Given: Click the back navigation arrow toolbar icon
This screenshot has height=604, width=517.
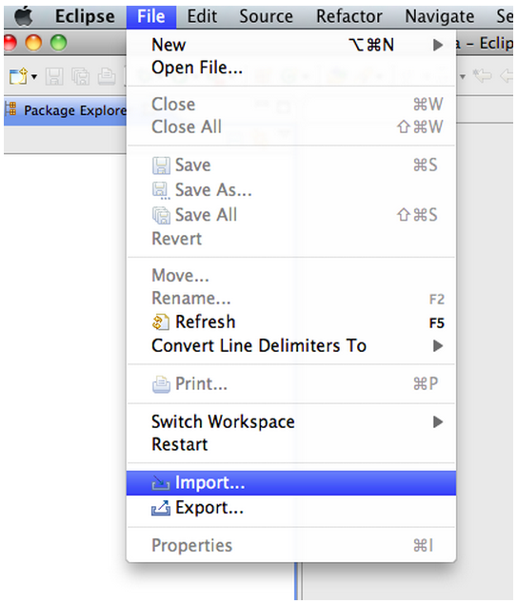Looking at the screenshot, I should pos(506,75).
